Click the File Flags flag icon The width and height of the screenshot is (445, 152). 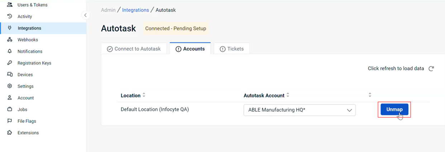tap(10, 121)
